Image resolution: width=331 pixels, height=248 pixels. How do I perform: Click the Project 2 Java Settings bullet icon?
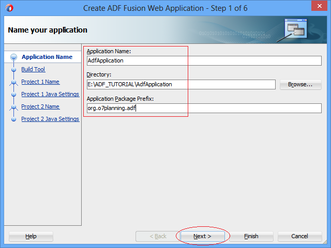tap(14, 119)
